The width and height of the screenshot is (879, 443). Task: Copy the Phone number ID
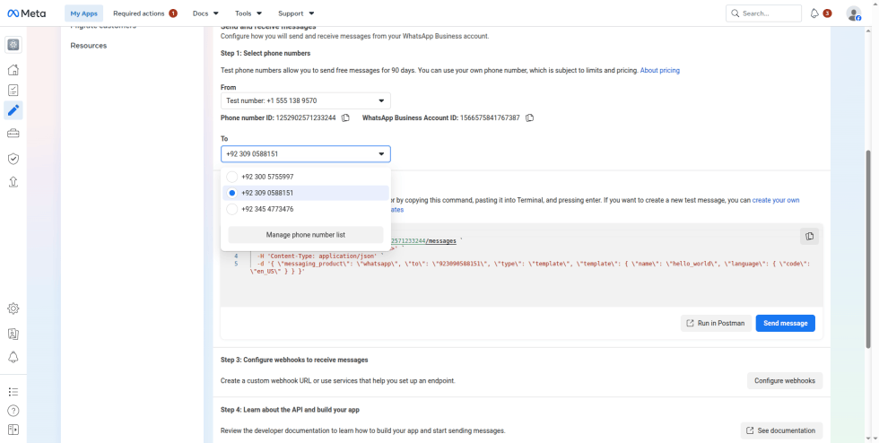tap(346, 117)
